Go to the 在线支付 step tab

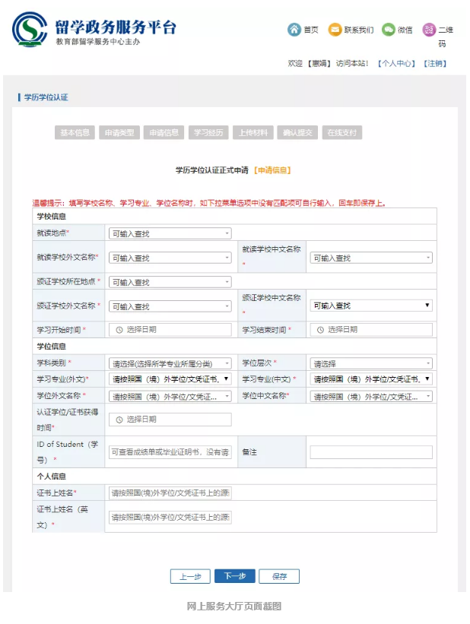click(341, 132)
